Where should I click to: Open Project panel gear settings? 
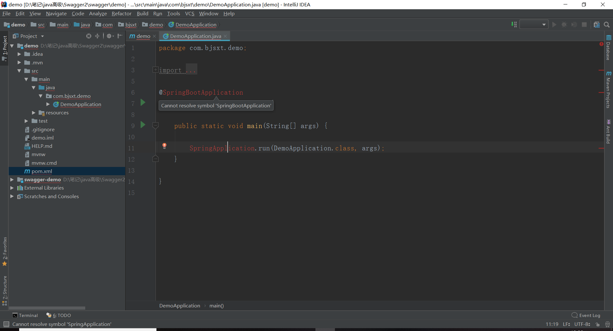pos(110,36)
